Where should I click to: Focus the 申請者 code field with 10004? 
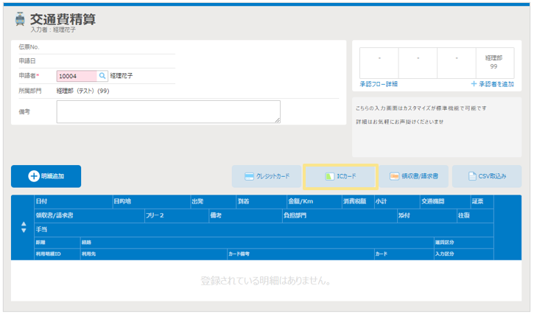coord(77,76)
